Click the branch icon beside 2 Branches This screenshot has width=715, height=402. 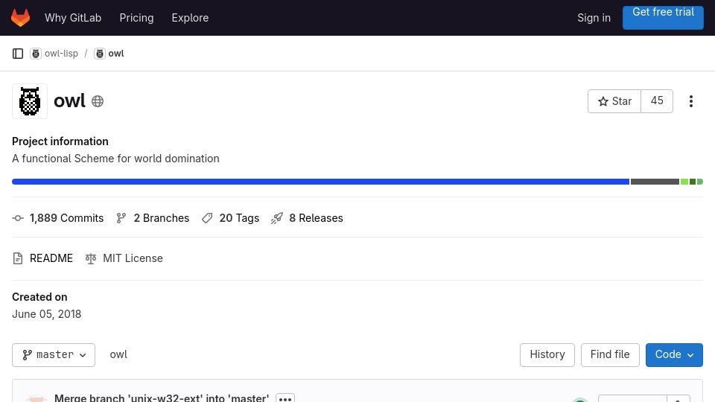coord(121,218)
